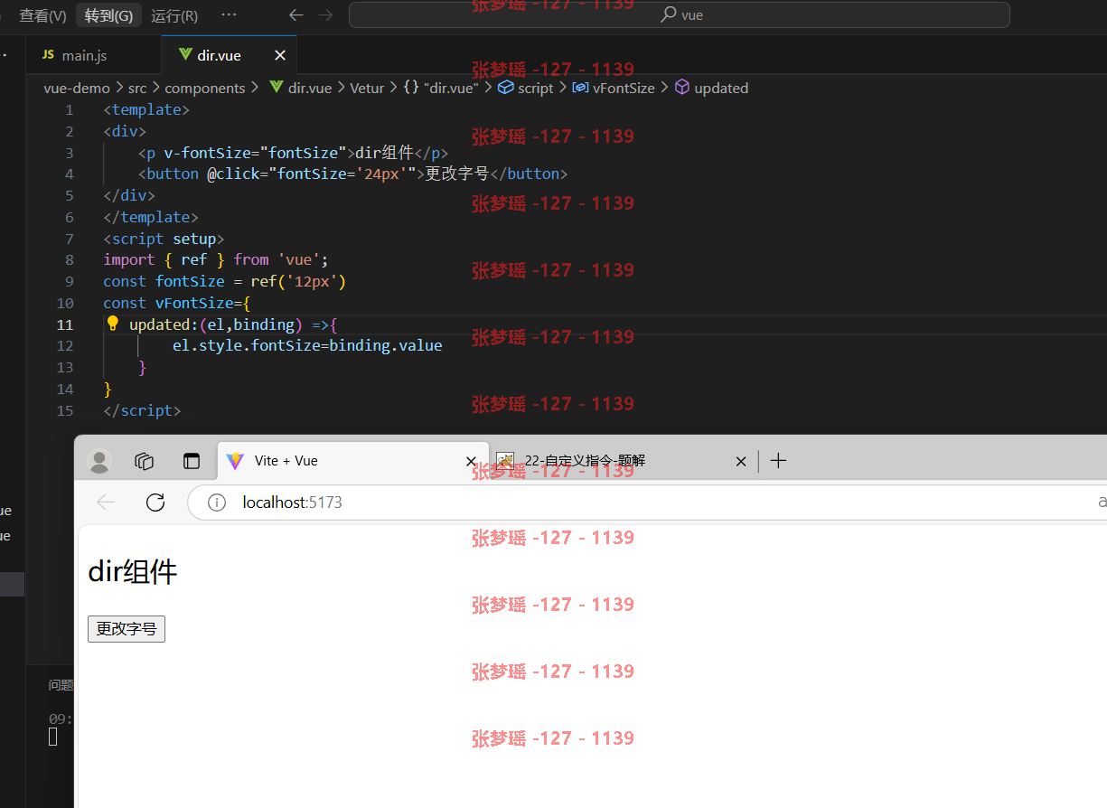
Task: Open the 问题 panel tab
Action: point(61,685)
